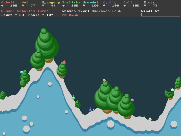The width and height of the screenshot is (181, 136).
Task: Click Stuss's health value 75
Action: pyautogui.click(x=155, y=5)
